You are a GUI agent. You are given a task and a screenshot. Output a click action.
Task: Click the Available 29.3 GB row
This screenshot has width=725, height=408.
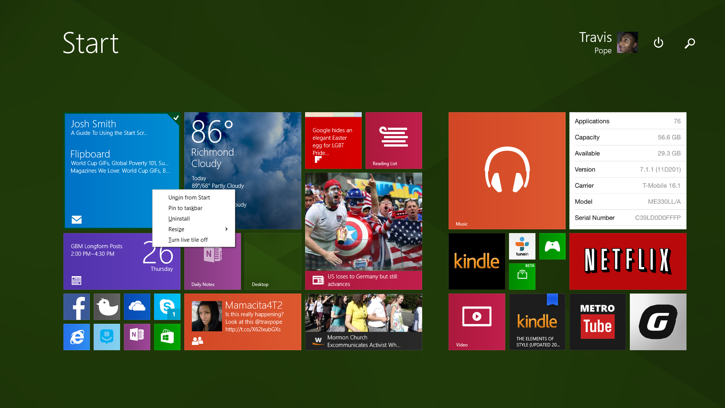[628, 153]
